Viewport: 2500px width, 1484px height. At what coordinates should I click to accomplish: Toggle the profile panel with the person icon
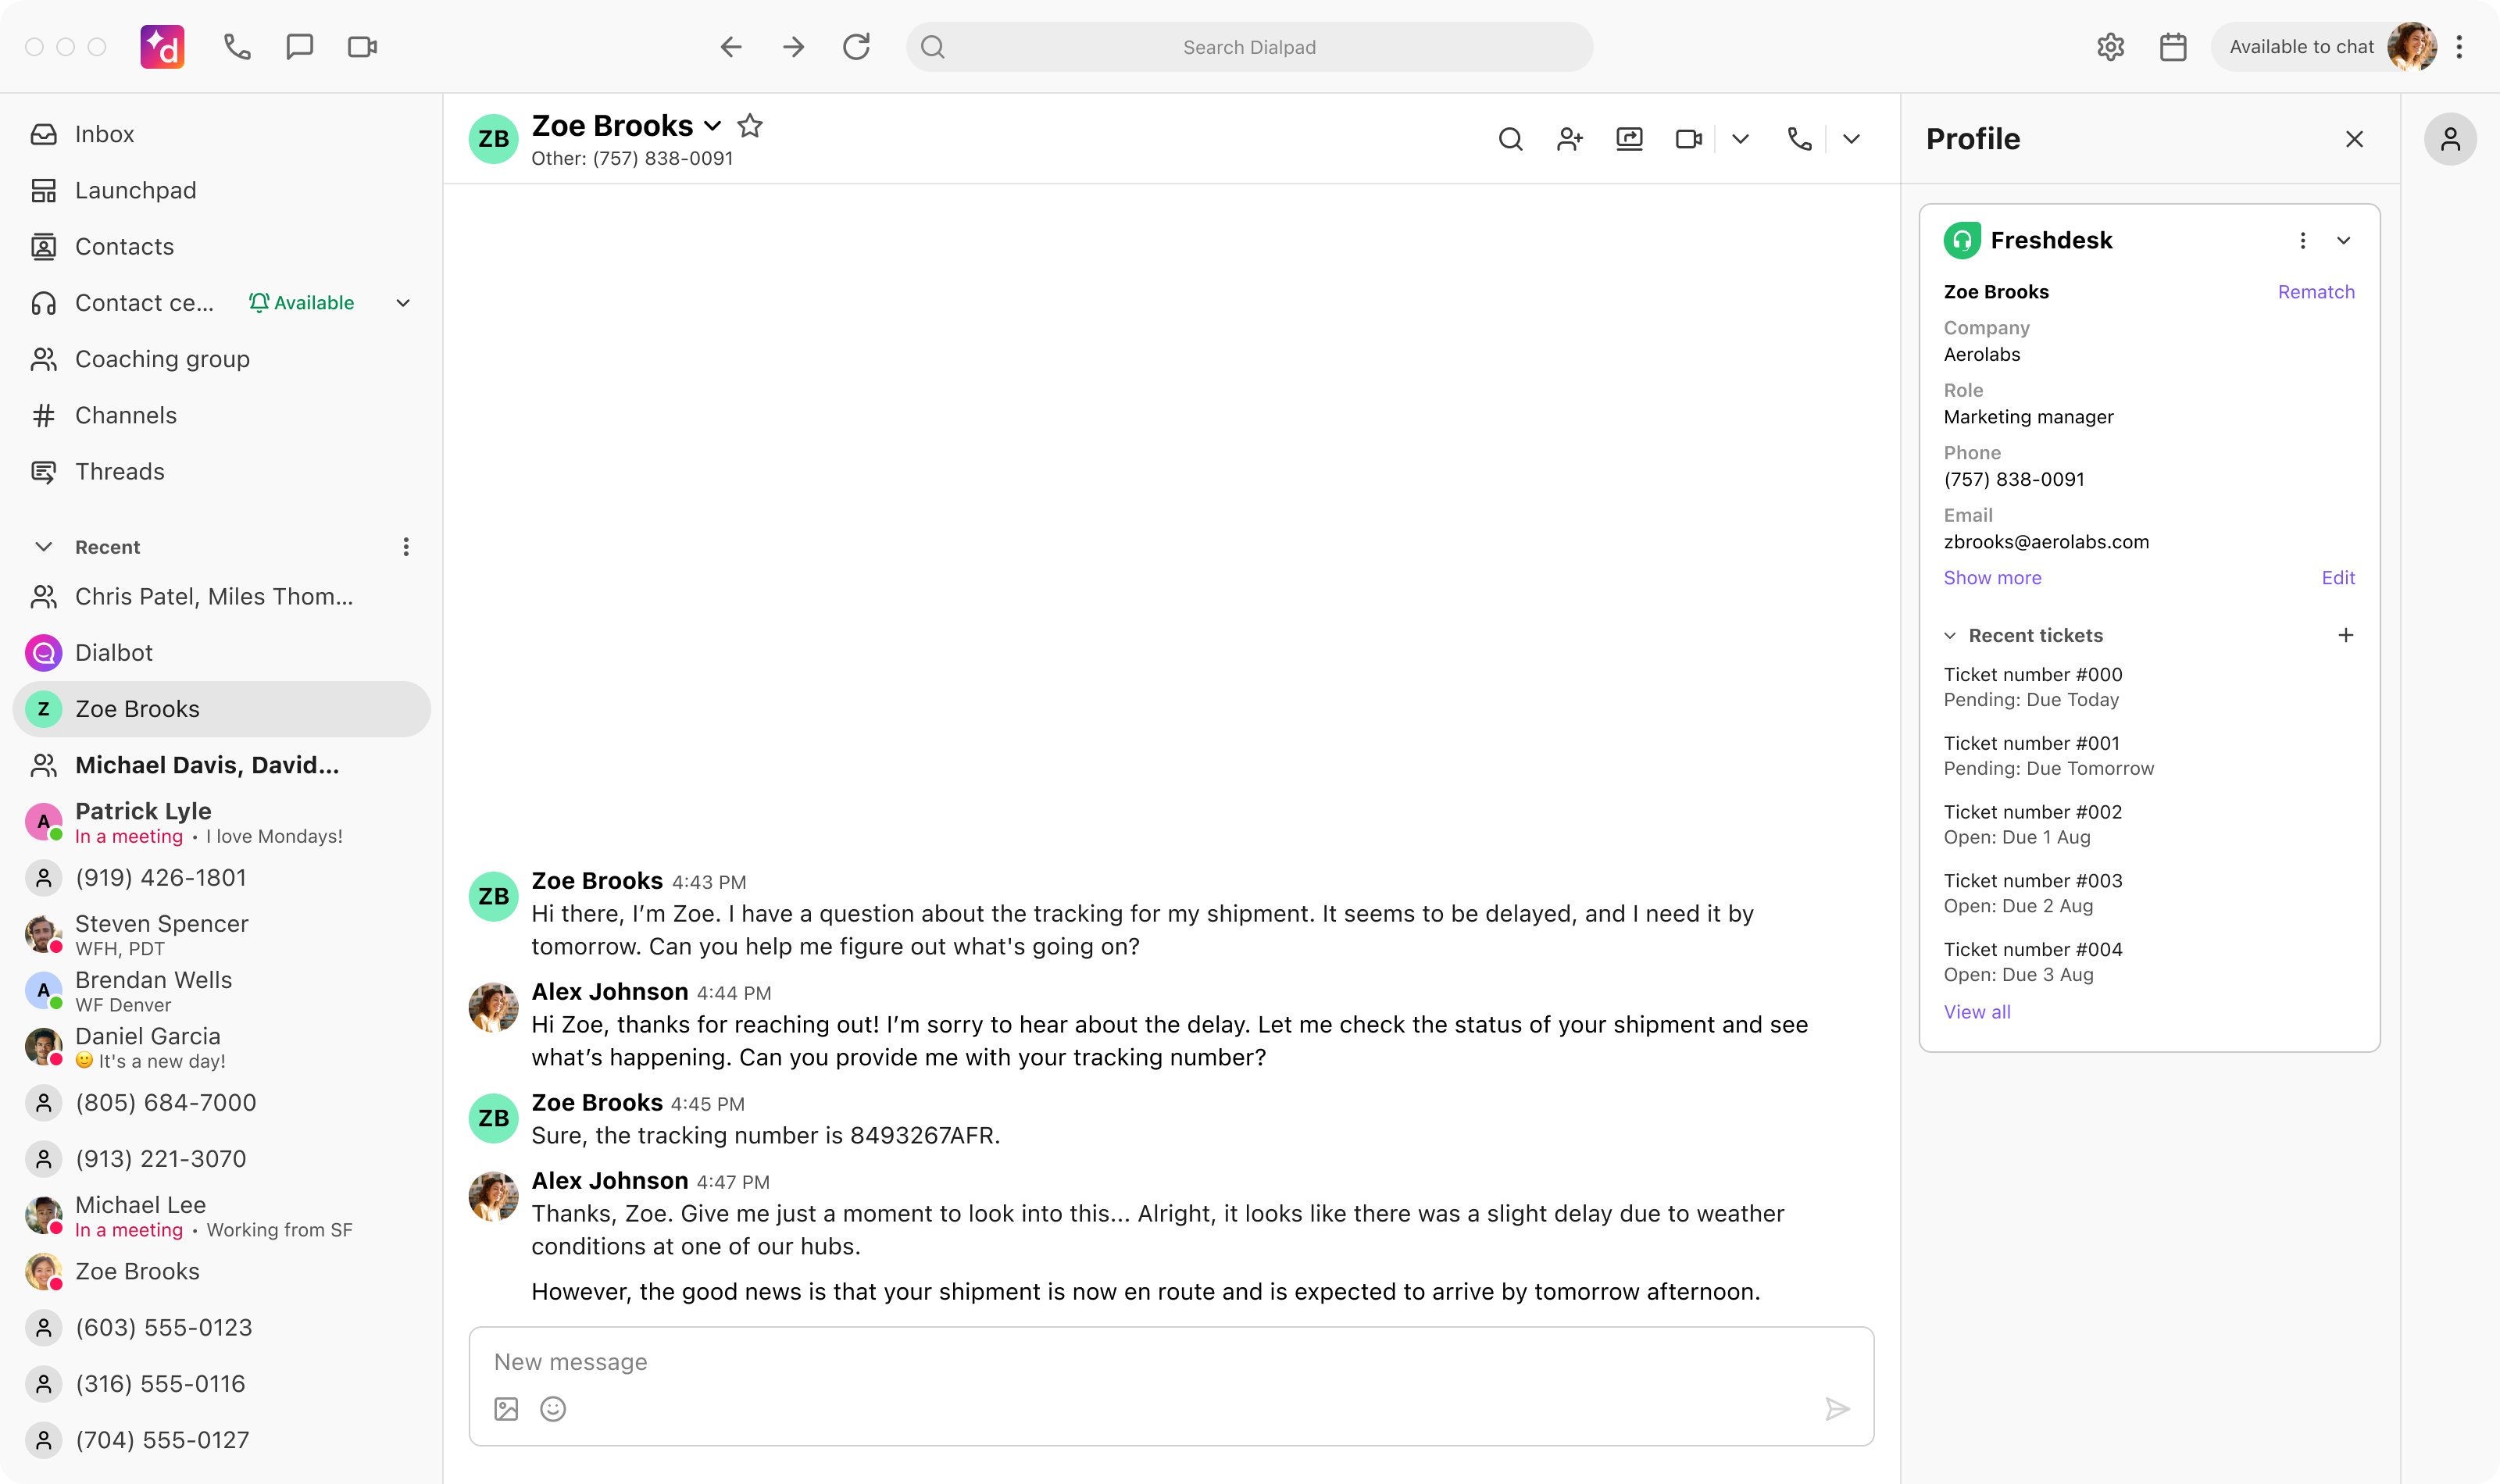pos(2451,139)
